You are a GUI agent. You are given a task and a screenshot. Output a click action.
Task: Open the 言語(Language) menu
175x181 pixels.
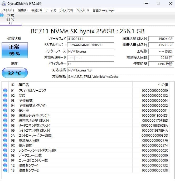click(104, 10)
